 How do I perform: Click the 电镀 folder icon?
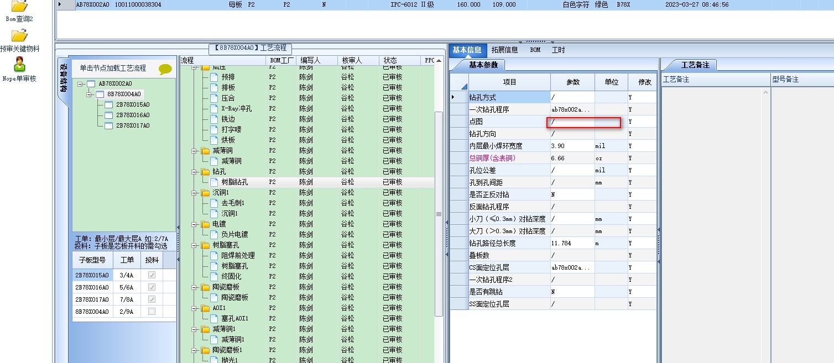pos(205,224)
